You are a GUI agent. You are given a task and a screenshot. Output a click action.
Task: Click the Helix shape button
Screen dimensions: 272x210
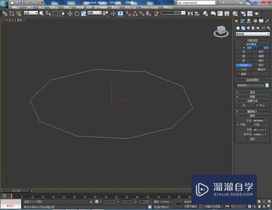point(261,70)
